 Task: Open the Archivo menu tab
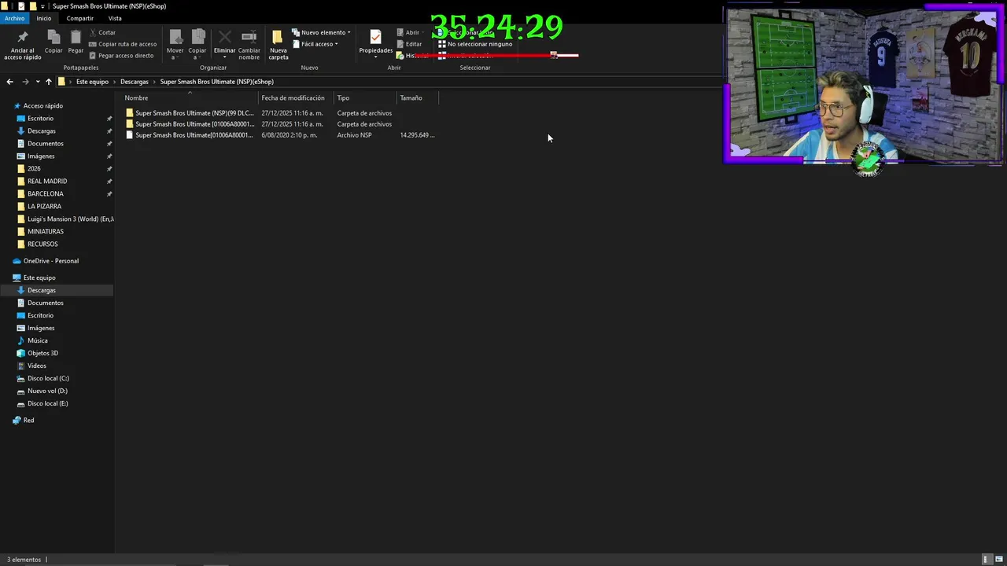tap(15, 18)
